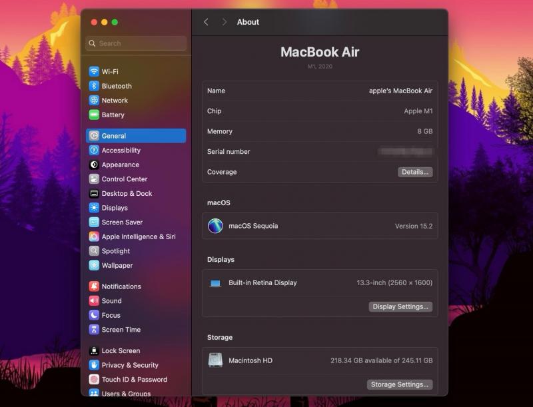Open Touch ID & Password label
Viewport: 533px width, 407px height.
[x=135, y=380]
